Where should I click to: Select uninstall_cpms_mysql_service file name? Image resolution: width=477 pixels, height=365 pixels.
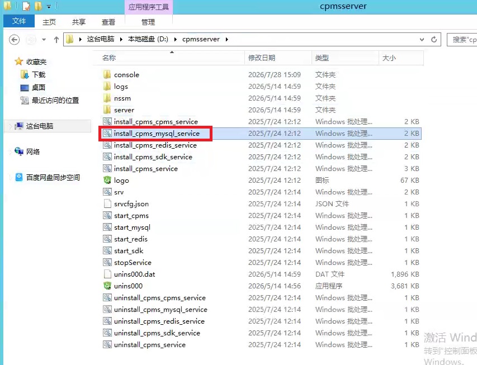(x=160, y=310)
